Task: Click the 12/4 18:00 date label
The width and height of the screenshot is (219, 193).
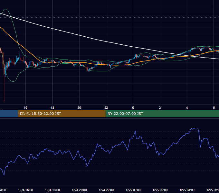Action: tap(52, 190)
